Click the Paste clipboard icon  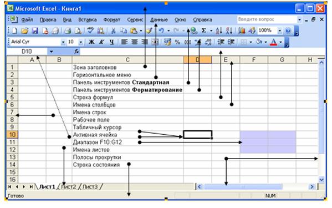coord(134,31)
